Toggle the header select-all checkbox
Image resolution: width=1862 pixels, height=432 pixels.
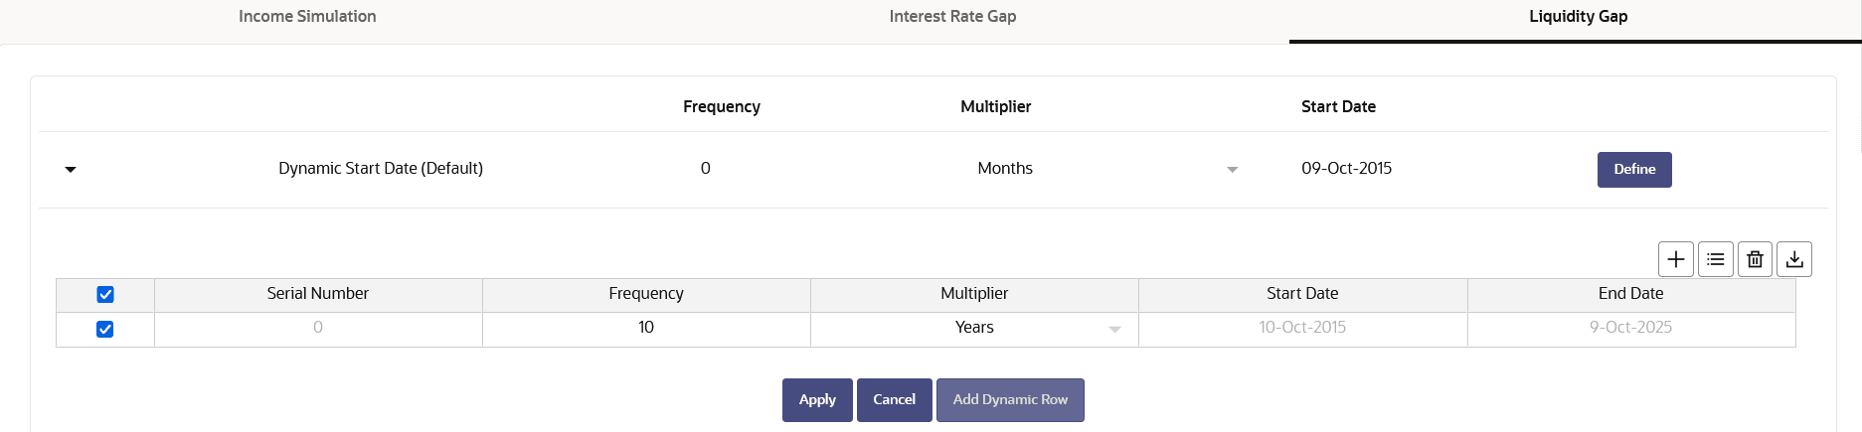point(105,295)
